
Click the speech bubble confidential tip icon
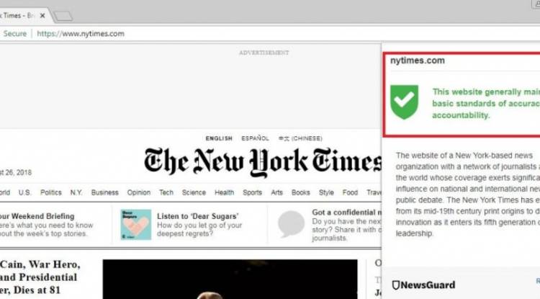[291, 224]
